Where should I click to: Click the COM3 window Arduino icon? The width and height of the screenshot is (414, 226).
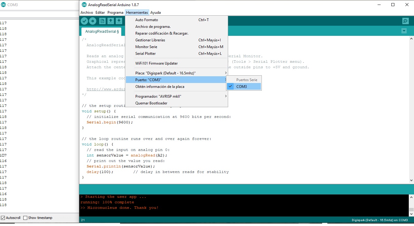point(3,5)
